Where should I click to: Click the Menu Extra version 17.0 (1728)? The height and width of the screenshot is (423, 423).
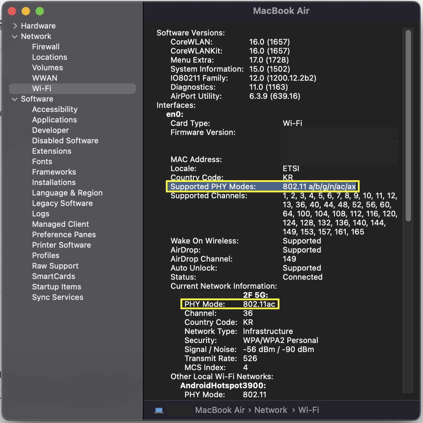pos(269,60)
